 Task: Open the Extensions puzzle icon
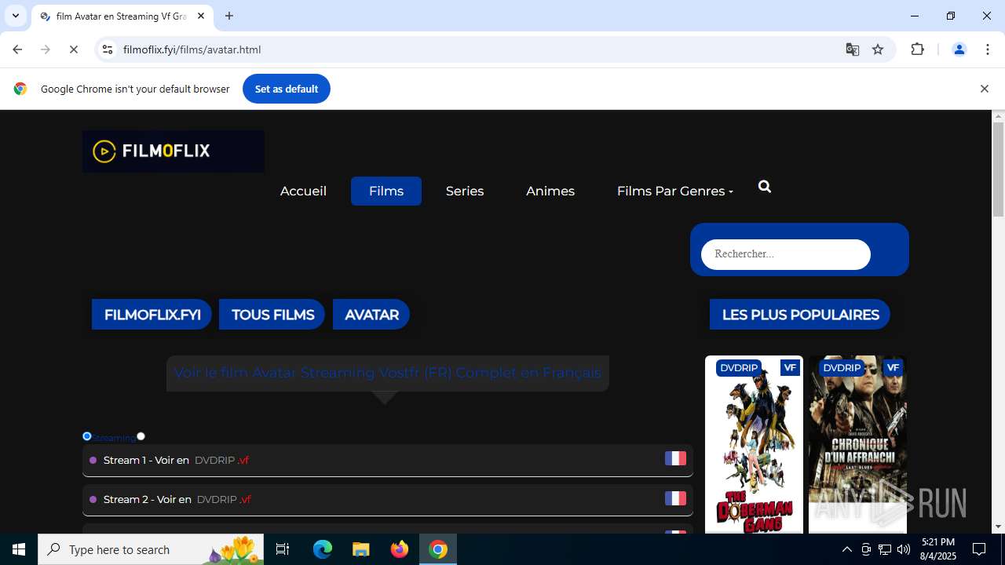[917, 49]
